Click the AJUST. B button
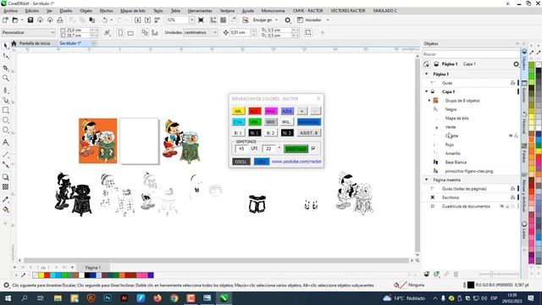Image resolution: width=542 pixels, height=305 pixels. tap(308, 133)
